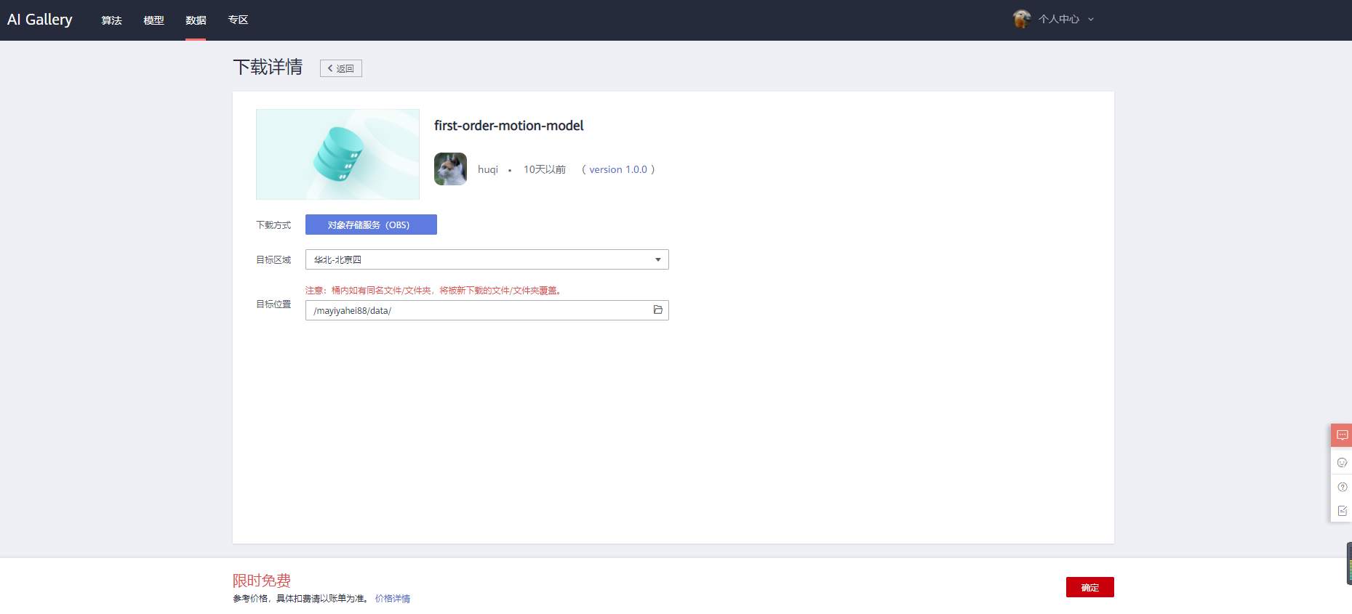Click the 确定 confirm button
Screen dimensions: 1352x614
click(1090, 587)
